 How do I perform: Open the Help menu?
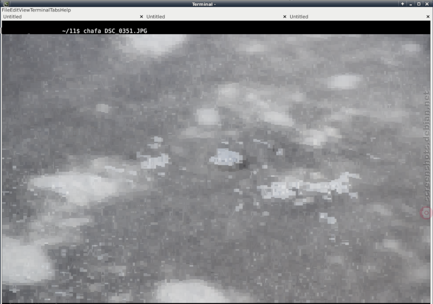point(65,10)
